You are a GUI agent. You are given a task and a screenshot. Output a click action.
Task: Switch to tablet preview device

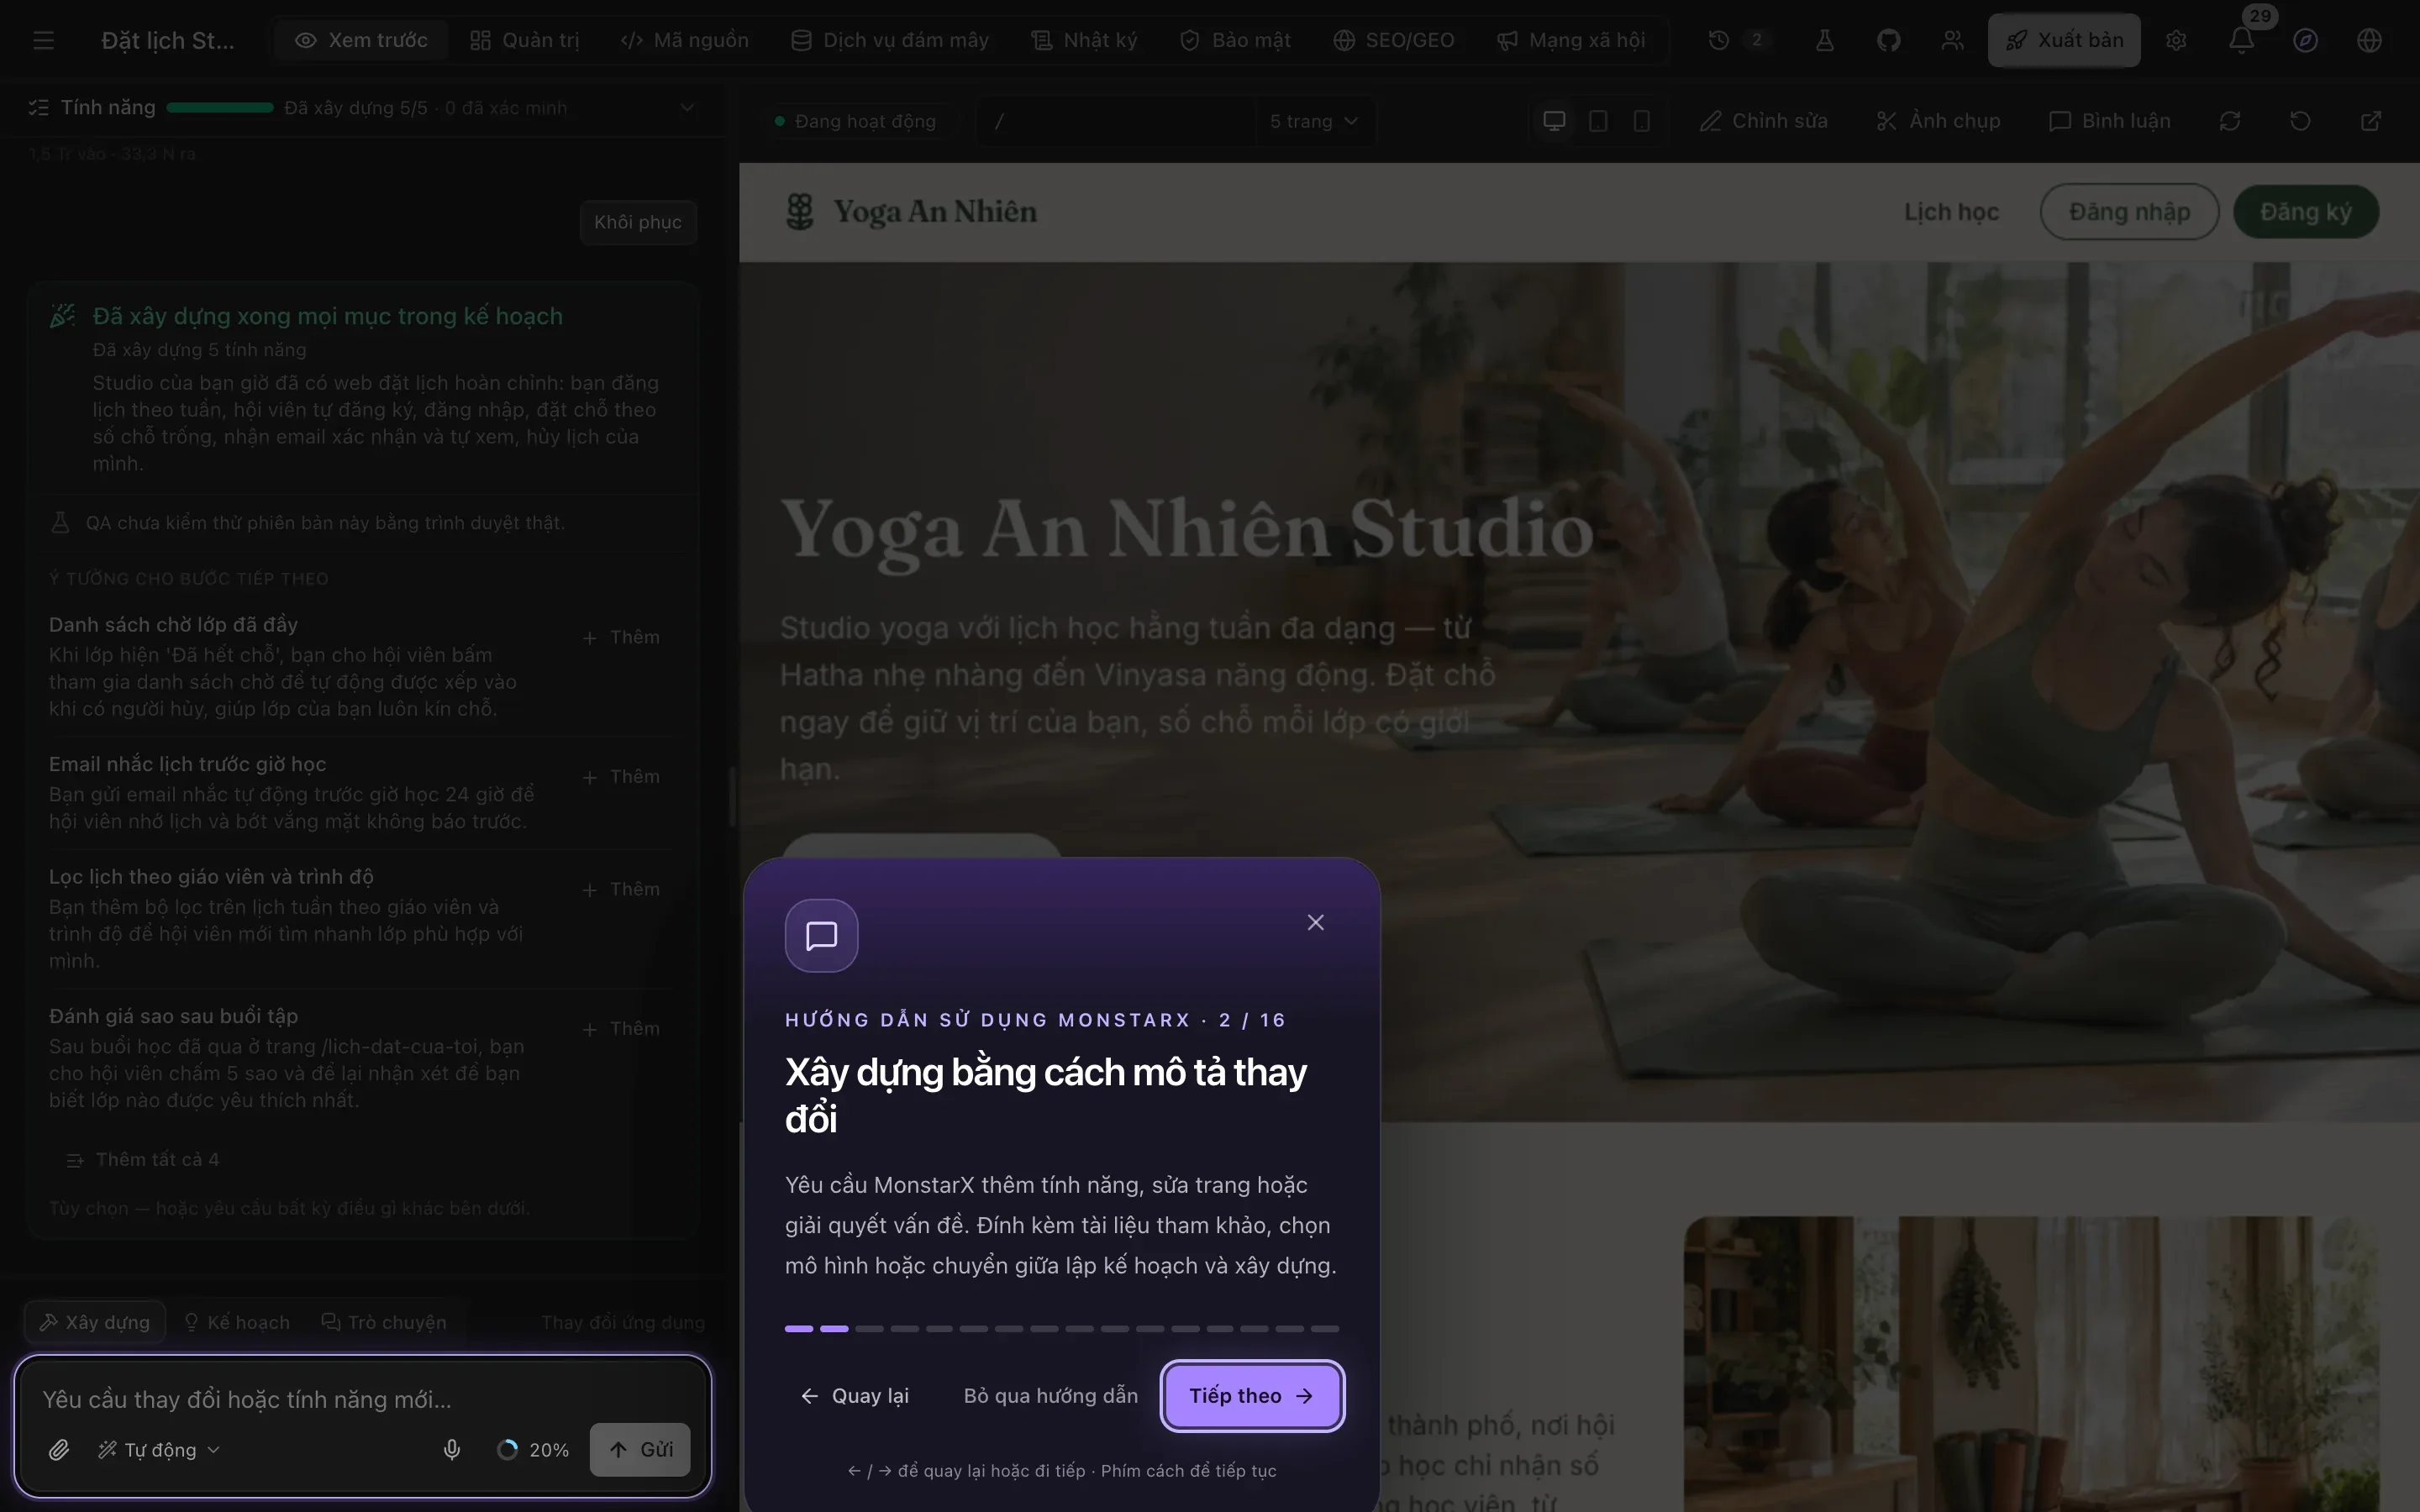pos(1598,121)
